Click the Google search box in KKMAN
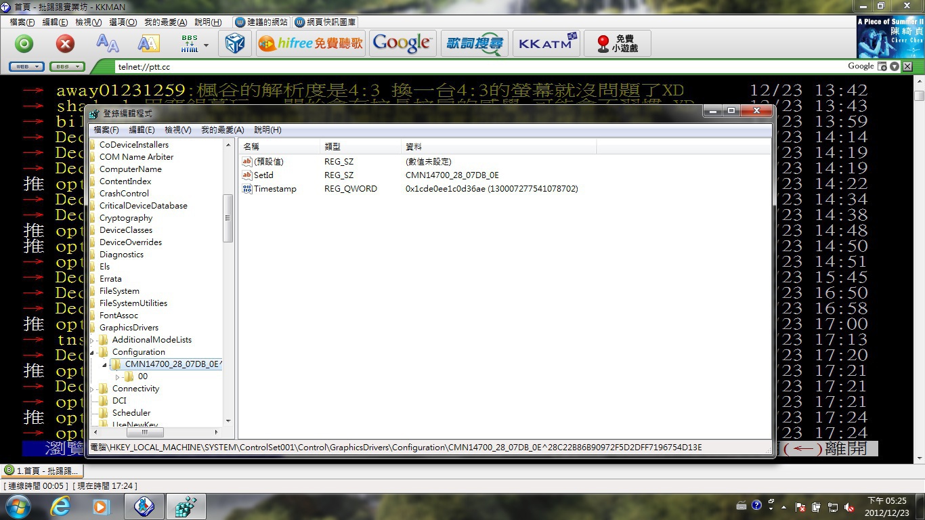 [861, 66]
